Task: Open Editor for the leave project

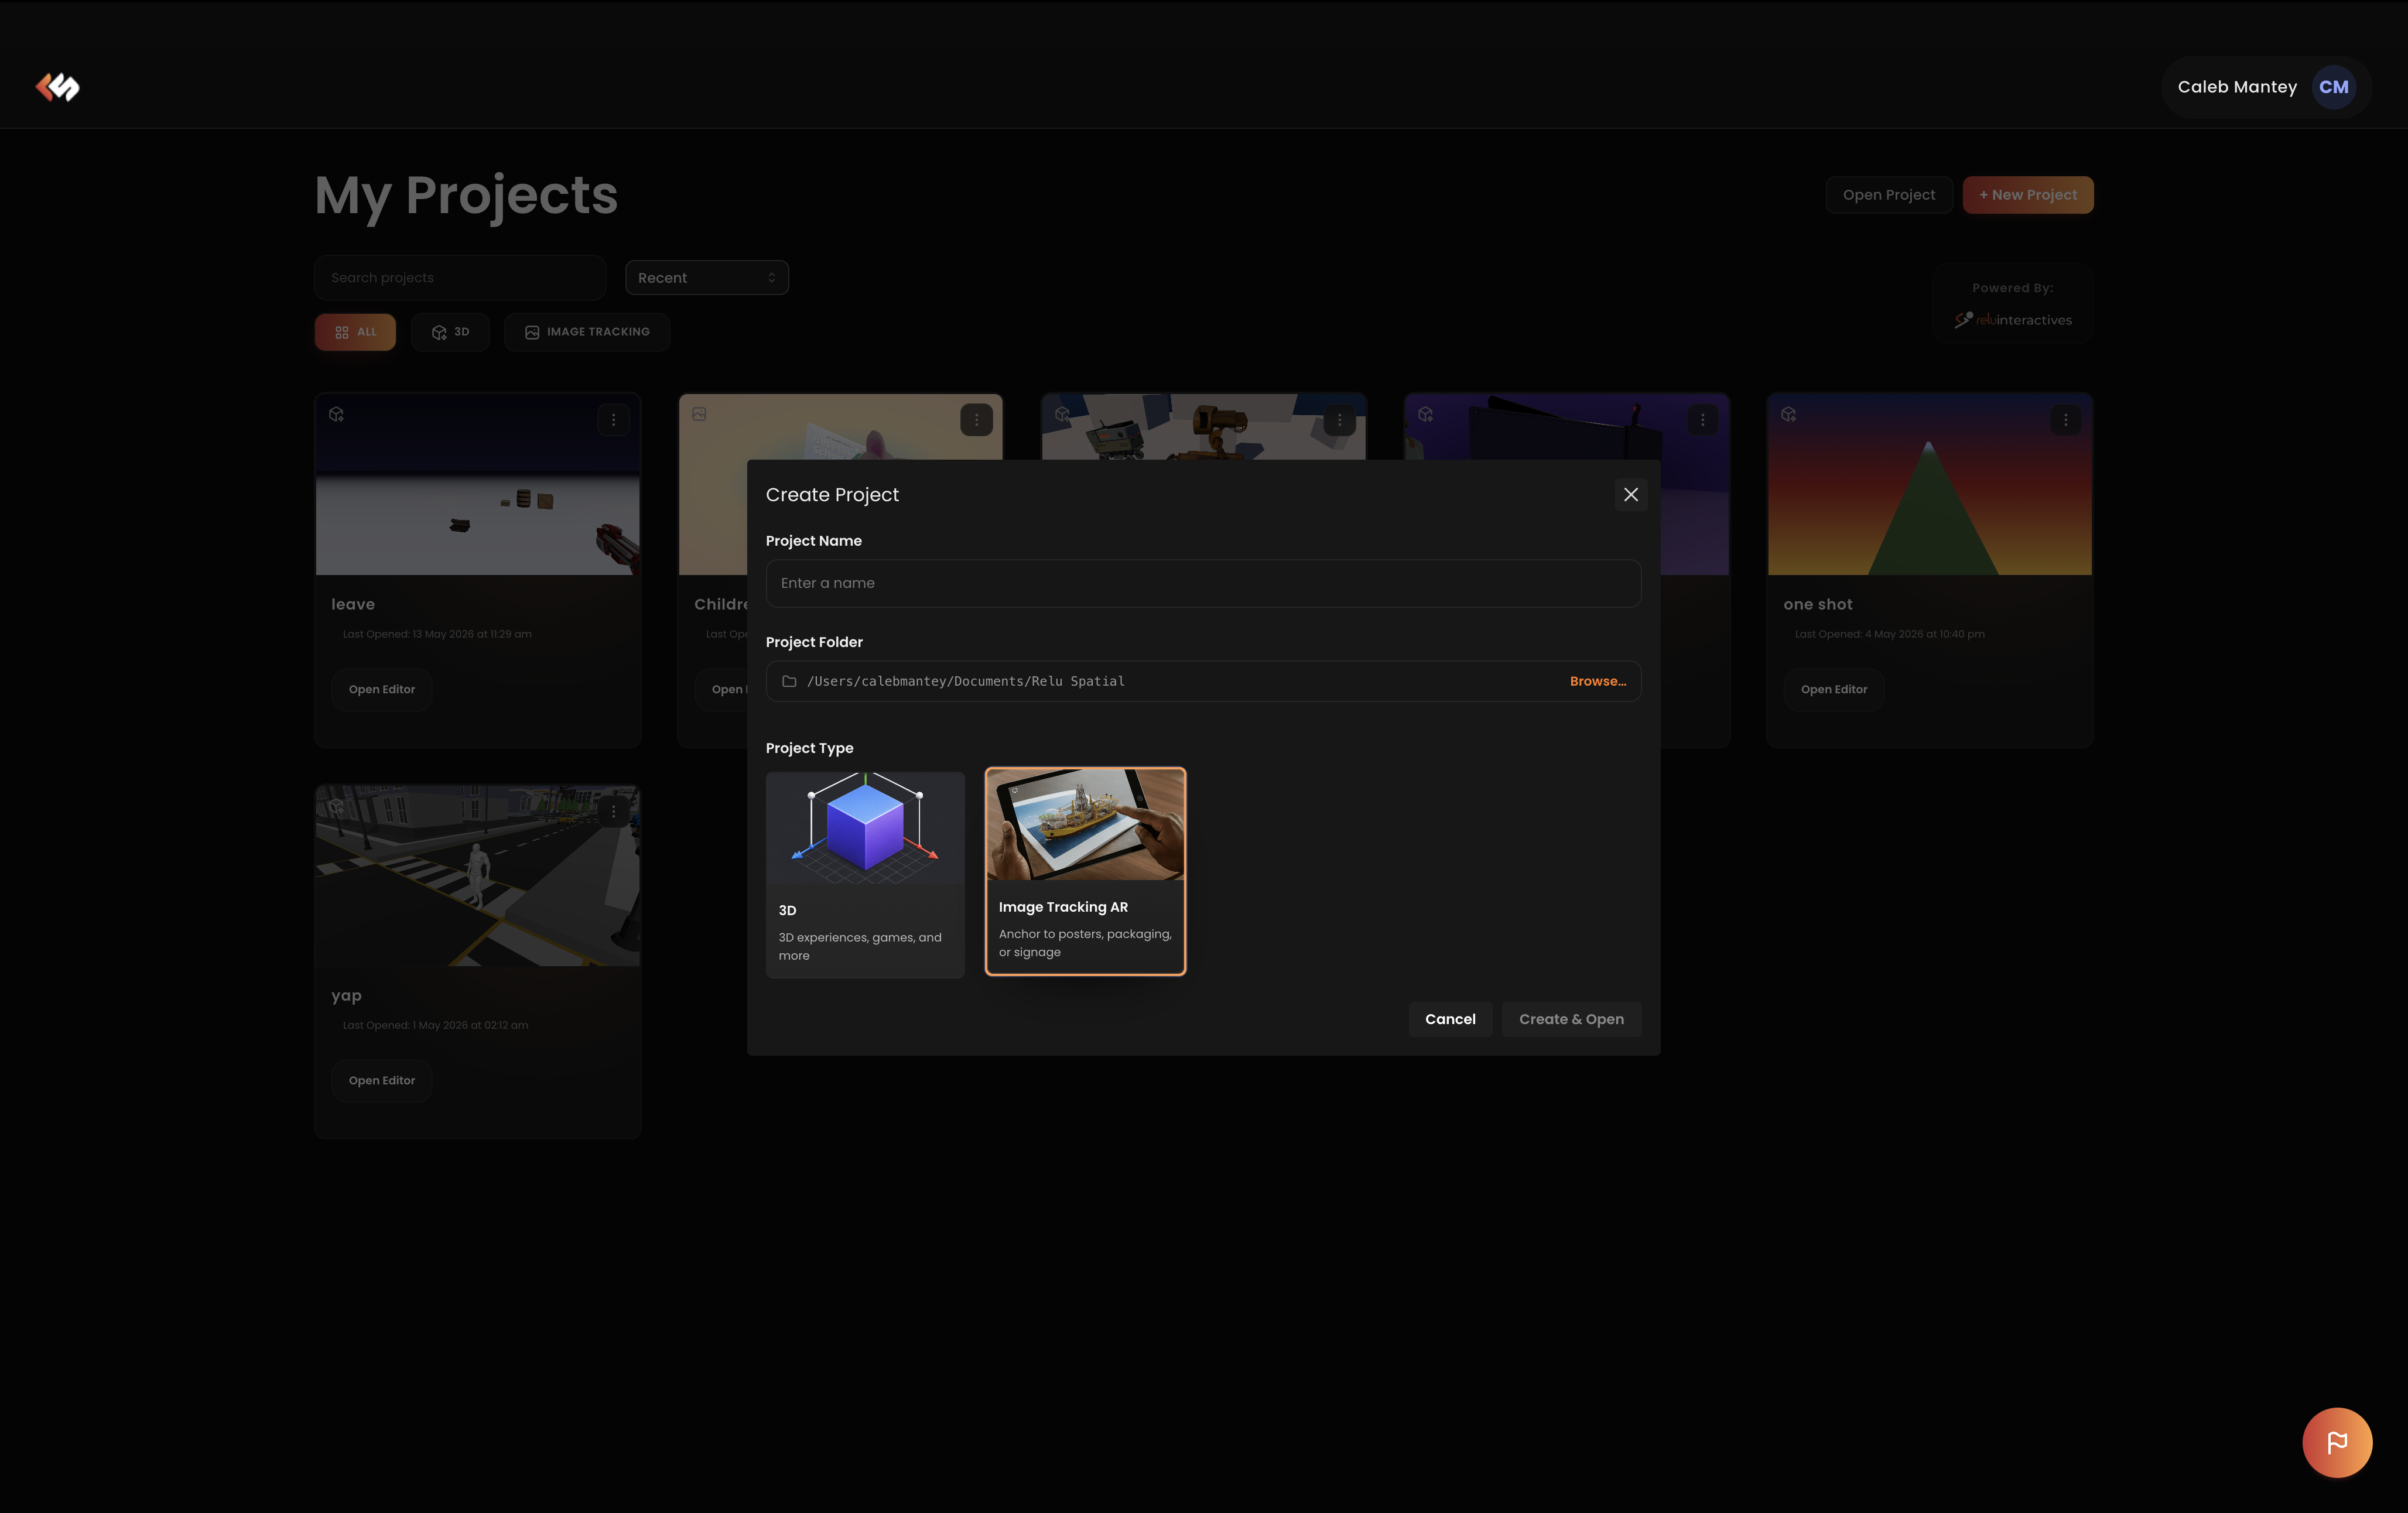Action: (x=382, y=689)
